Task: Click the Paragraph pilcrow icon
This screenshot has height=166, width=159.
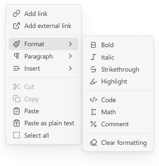Action: coord(17,56)
